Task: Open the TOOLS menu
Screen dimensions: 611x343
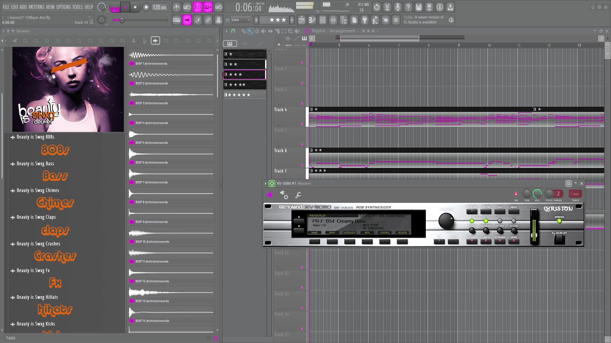Action: (77, 7)
